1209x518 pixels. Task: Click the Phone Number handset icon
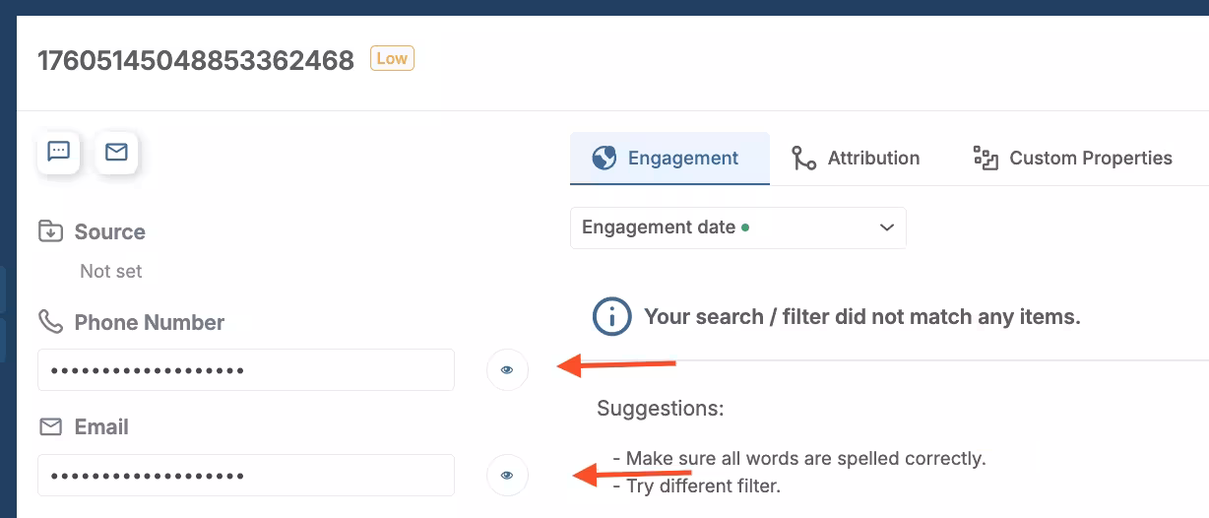click(50, 322)
